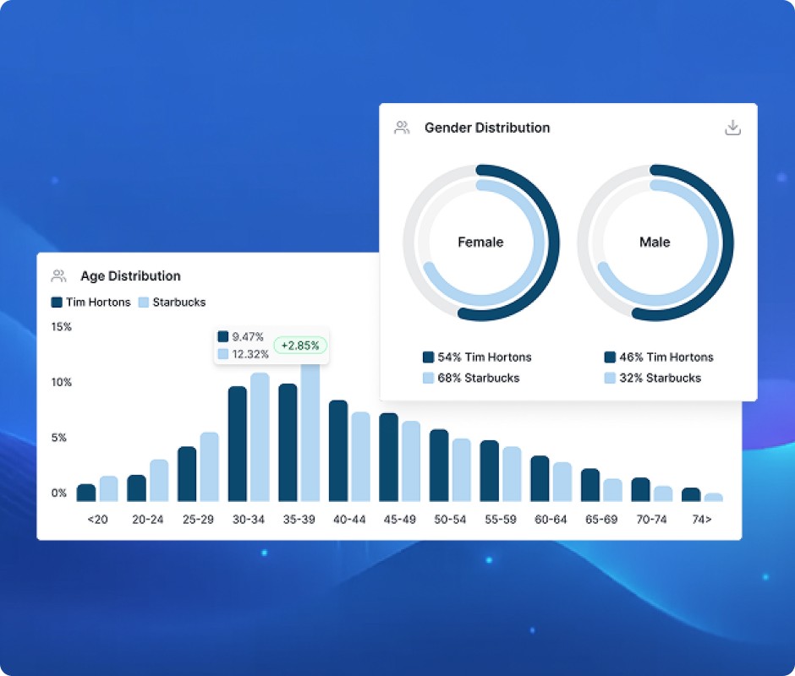Click the 10% y-axis label

(62, 382)
